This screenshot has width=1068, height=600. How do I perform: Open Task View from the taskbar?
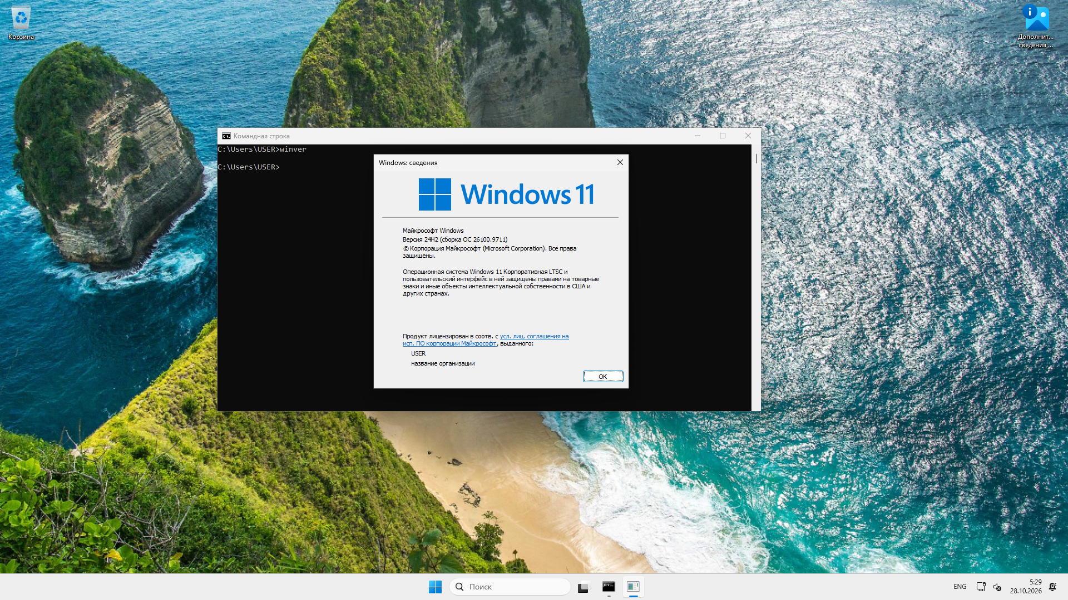583,587
